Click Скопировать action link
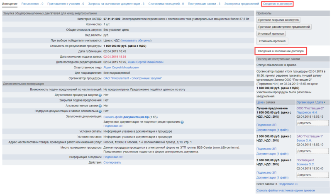This screenshot has width=332, height=196. 112,162
